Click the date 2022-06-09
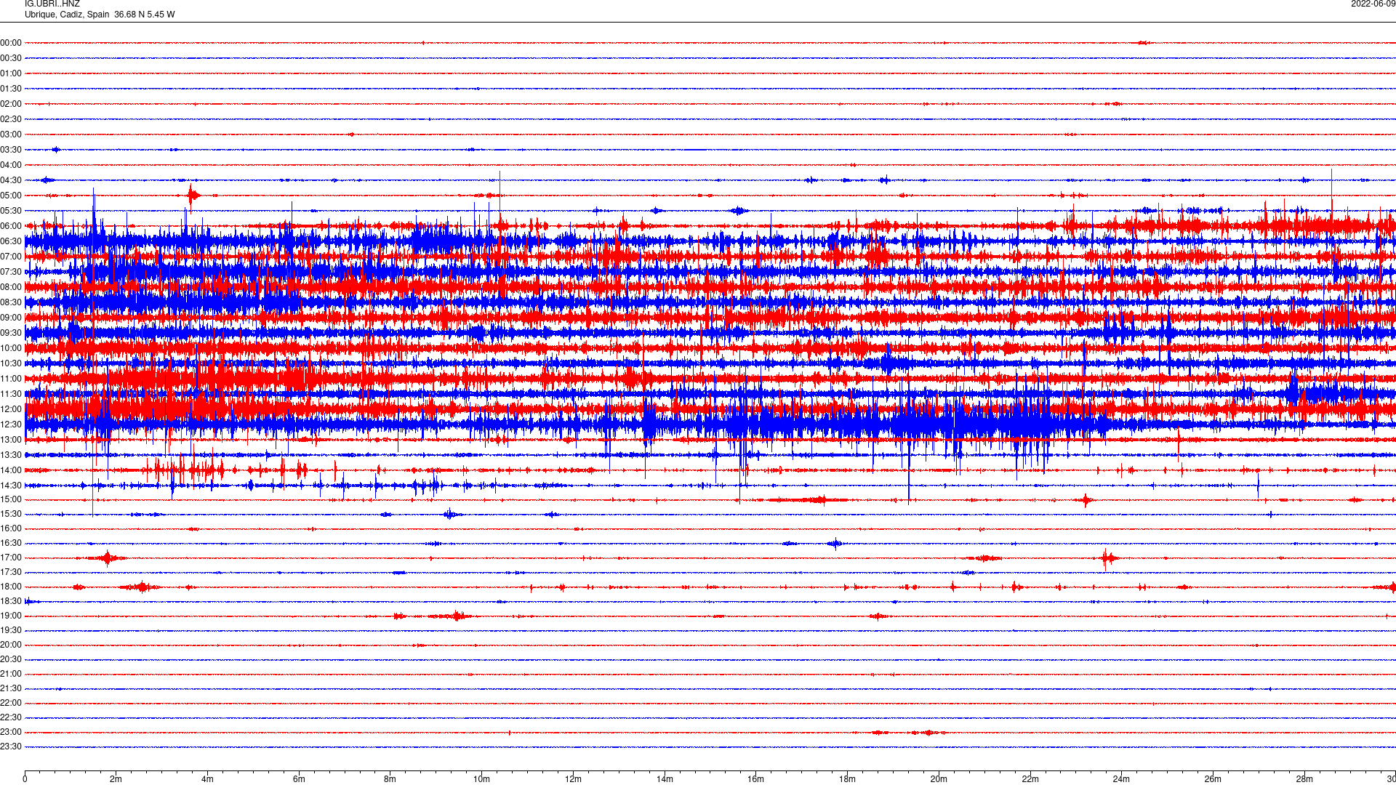Screen dimensions: 1396x785 [x=1373, y=4]
